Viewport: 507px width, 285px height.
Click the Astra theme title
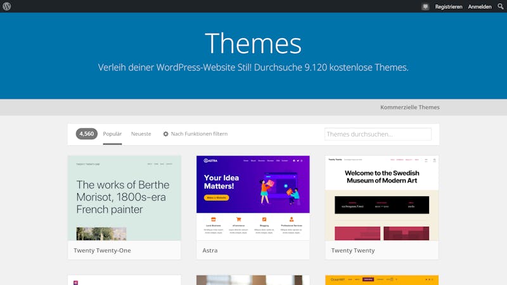pyautogui.click(x=210, y=250)
